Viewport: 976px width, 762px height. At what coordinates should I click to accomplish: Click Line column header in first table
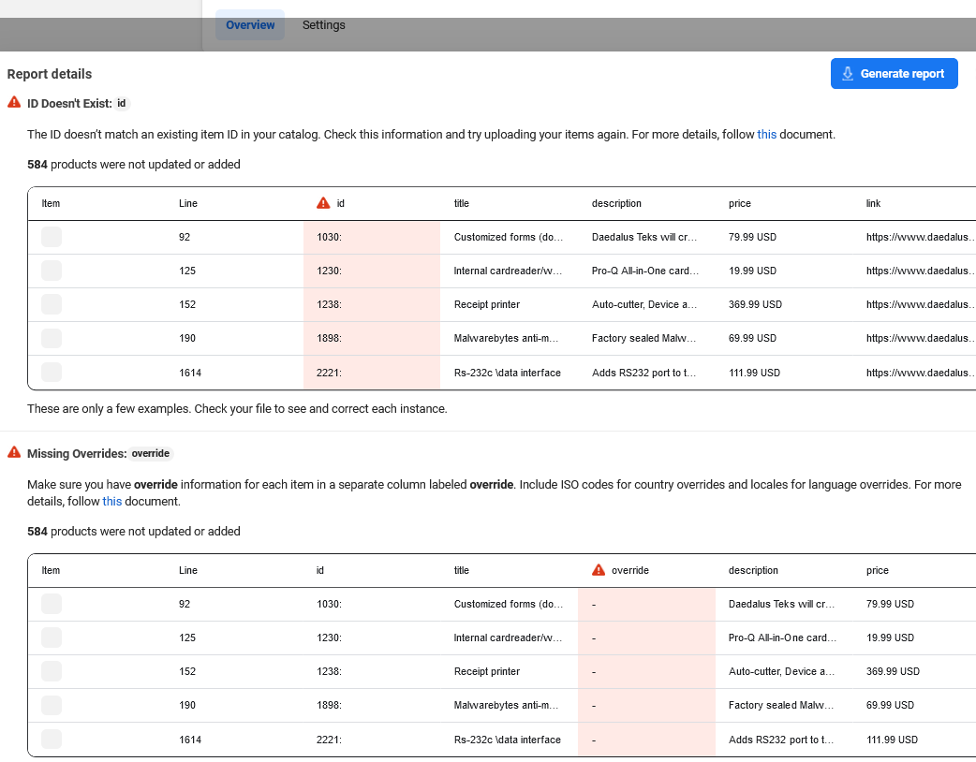click(188, 203)
